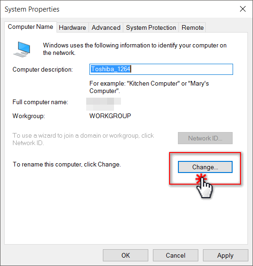The height and width of the screenshot is (266, 253).
Task: Click the Apply button
Action: tap(226, 255)
